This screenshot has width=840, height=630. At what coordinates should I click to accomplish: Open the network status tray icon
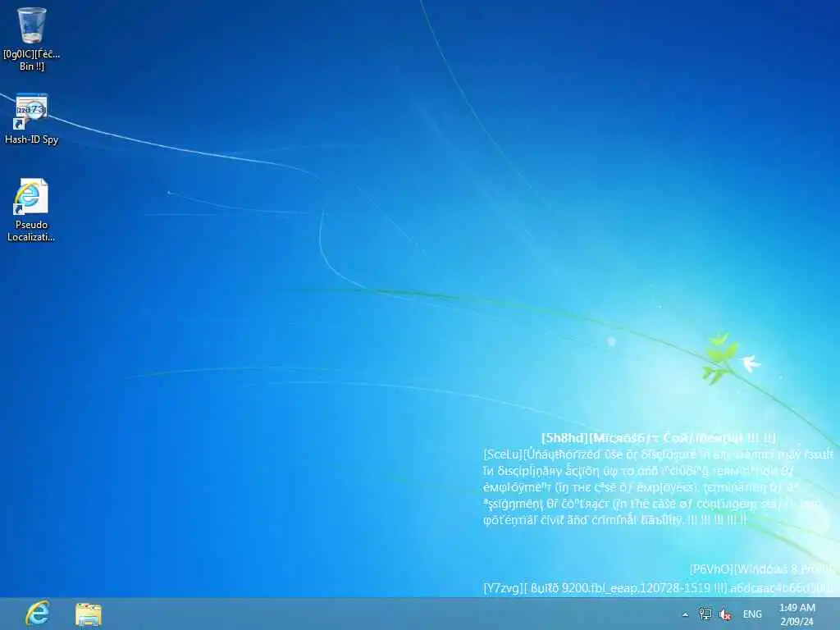[x=705, y=614]
